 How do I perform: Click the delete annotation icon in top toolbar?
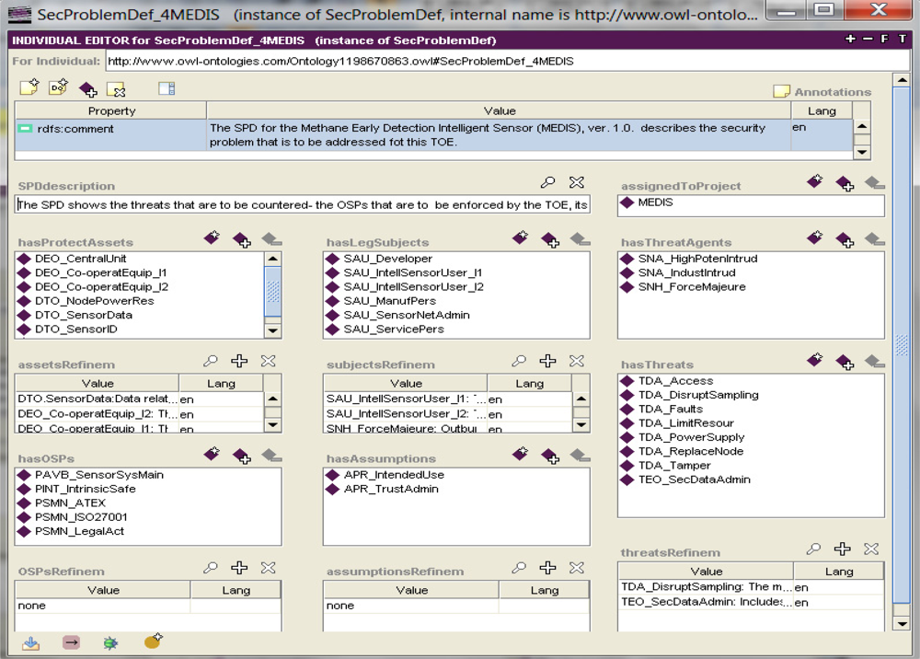(x=116, y=89)
